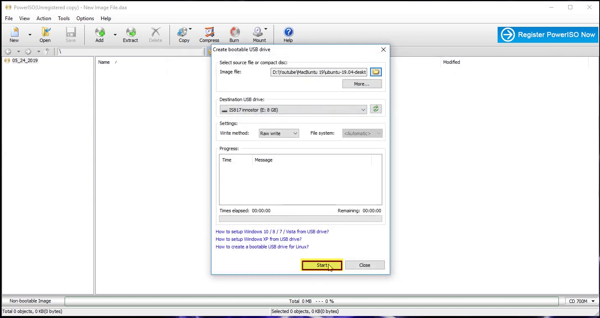This screenshot has height=318, width=600.
Task: Select the 05_24_2019 tree node
Action: click(x=25, y=60)
